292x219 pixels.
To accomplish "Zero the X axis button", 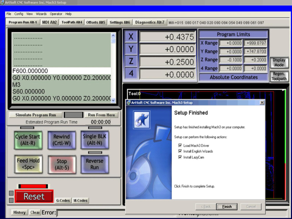I will pos(131,37).
